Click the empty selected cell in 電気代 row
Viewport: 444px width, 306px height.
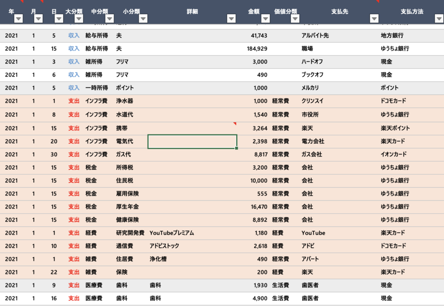(x=192, y=141)
